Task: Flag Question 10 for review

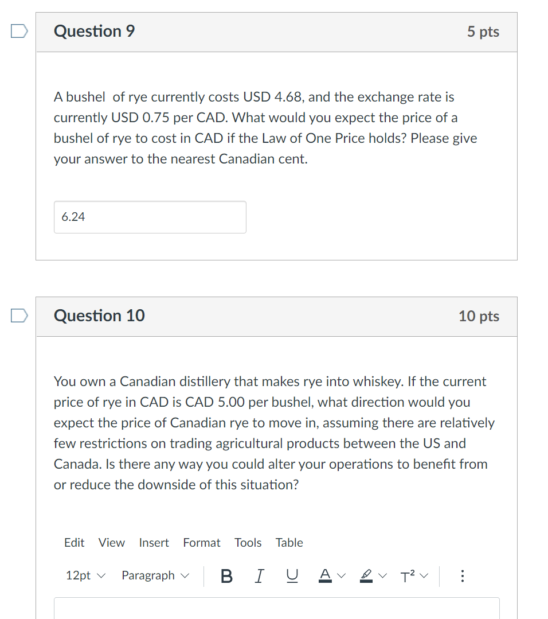Action: pos(18,316)
